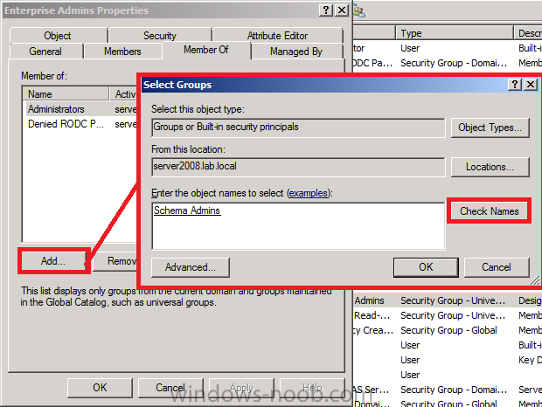
Task: Select the Admins Security Group - Universal row
Action: [x=448, y=300]
